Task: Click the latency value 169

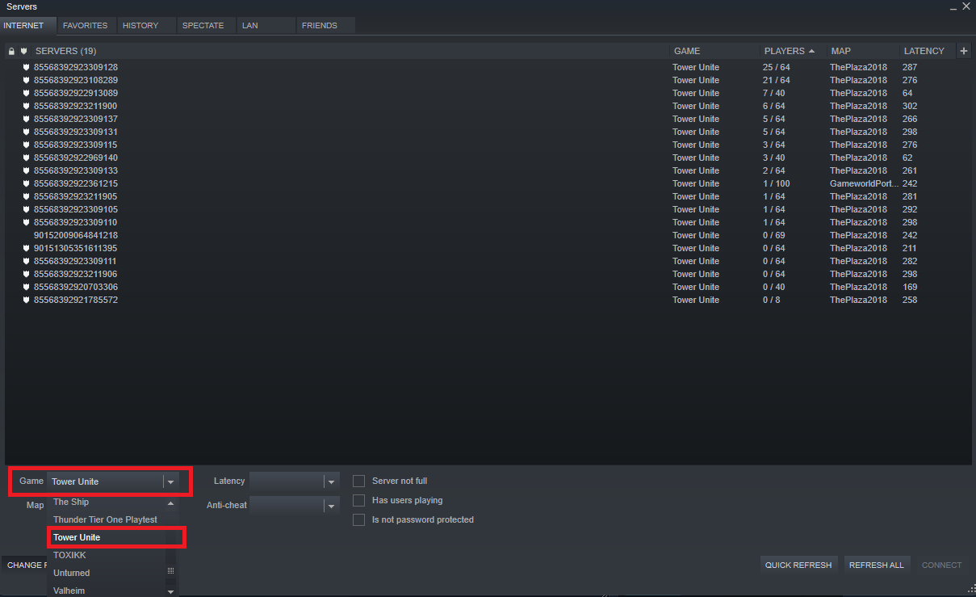Action: coord(910,287)
